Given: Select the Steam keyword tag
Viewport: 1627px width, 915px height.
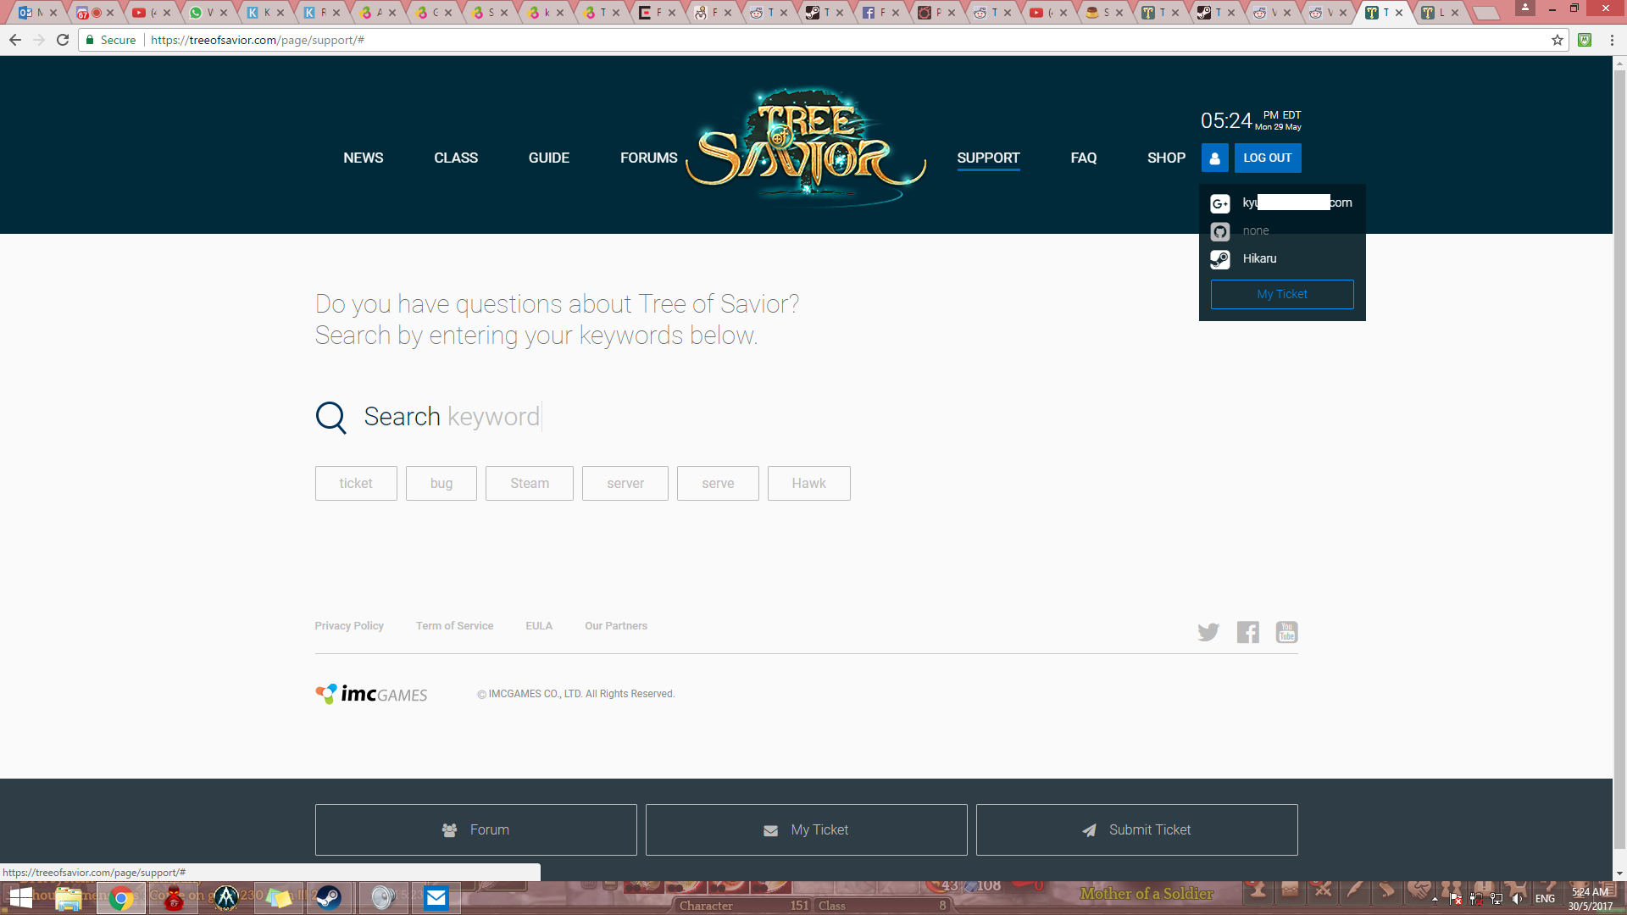Looking at the screenshot, I should click(529, 484).
